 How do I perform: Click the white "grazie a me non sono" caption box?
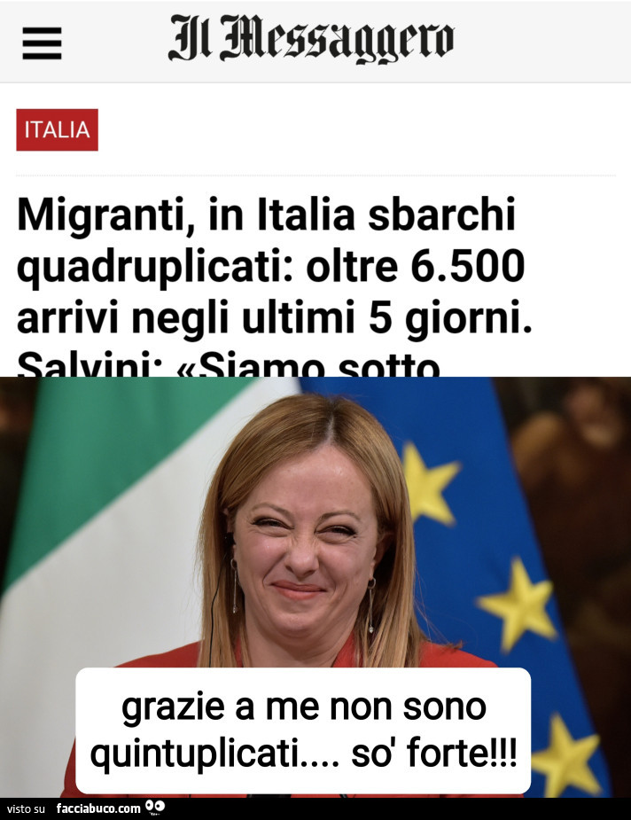[x=303, y=730]
